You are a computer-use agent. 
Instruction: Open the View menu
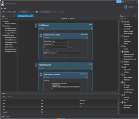(x=5, y=8)
